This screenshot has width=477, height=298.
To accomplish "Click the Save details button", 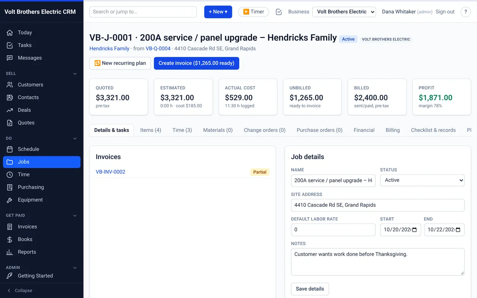I will click(310, 289).
